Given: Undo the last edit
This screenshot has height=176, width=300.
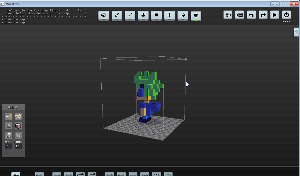Looking at the screenshot, I should (251, 15).
